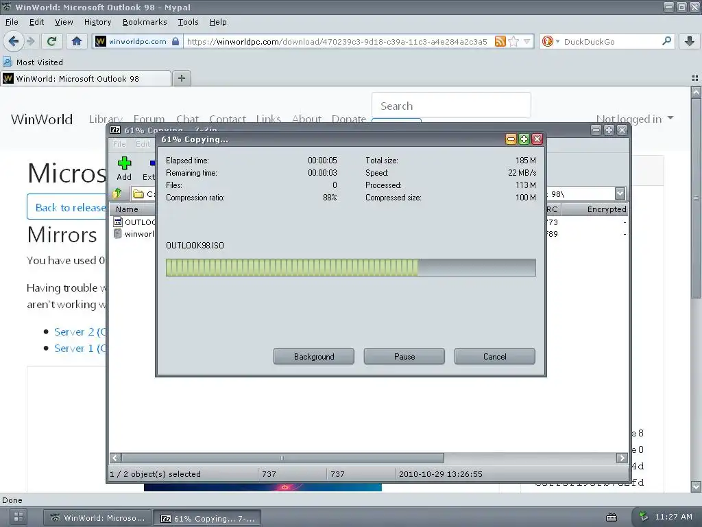This screenshot has width=702, height=527.
Task: Open the Server 1 mirror link
Action: [80, 349]
